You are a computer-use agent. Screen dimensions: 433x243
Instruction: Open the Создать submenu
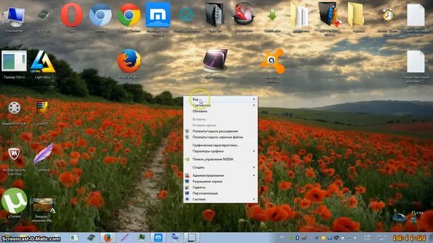click(x=221, y=167)
